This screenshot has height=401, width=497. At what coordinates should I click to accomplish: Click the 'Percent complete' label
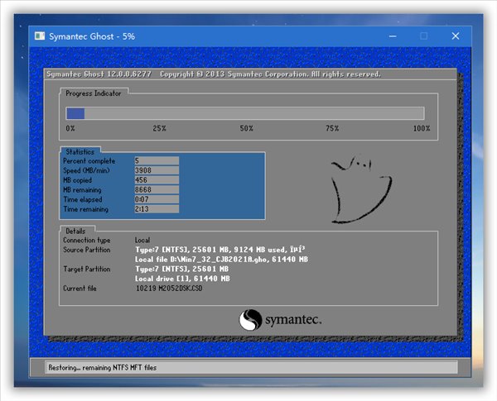pos(89,160)
